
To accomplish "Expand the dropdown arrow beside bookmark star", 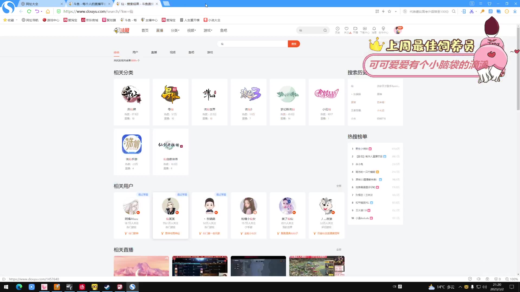I will pos(396,11).
